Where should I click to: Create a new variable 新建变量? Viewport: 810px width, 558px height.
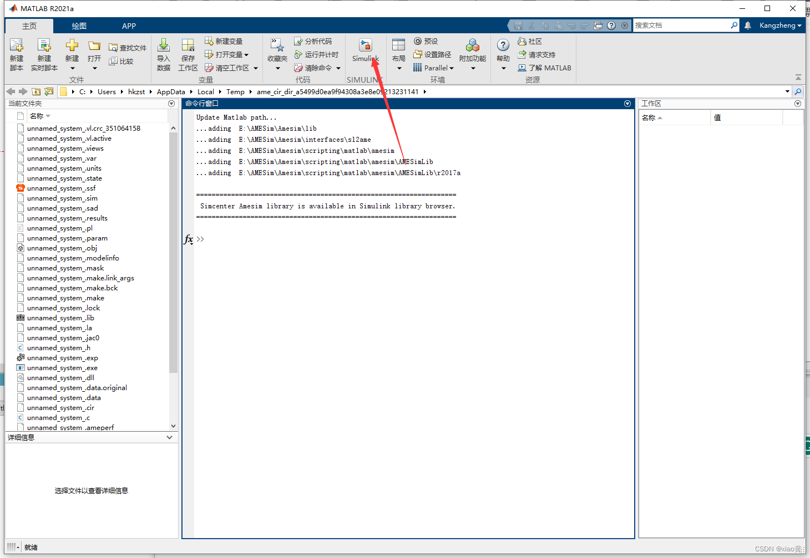pyautogui.click(x=224, y=41)
